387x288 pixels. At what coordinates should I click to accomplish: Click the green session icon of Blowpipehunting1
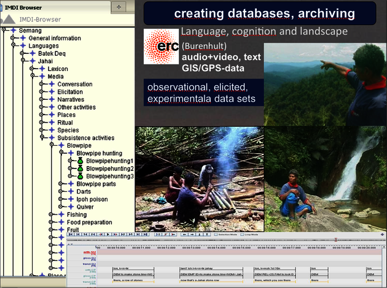point(80,161)
